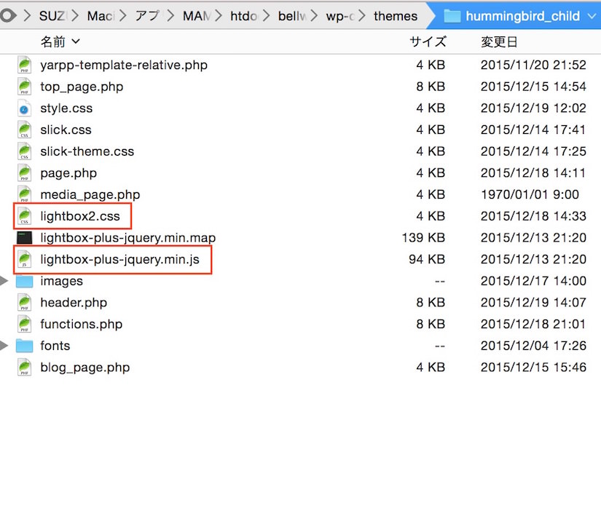The width and height of the screenshot is (601, 524).
Task: Sort files by the サイズ column
Action: [428, 41]
